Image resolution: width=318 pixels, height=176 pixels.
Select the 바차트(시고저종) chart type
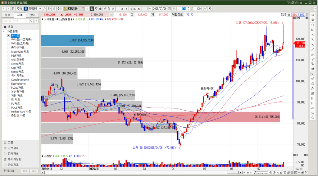[8, 40]
